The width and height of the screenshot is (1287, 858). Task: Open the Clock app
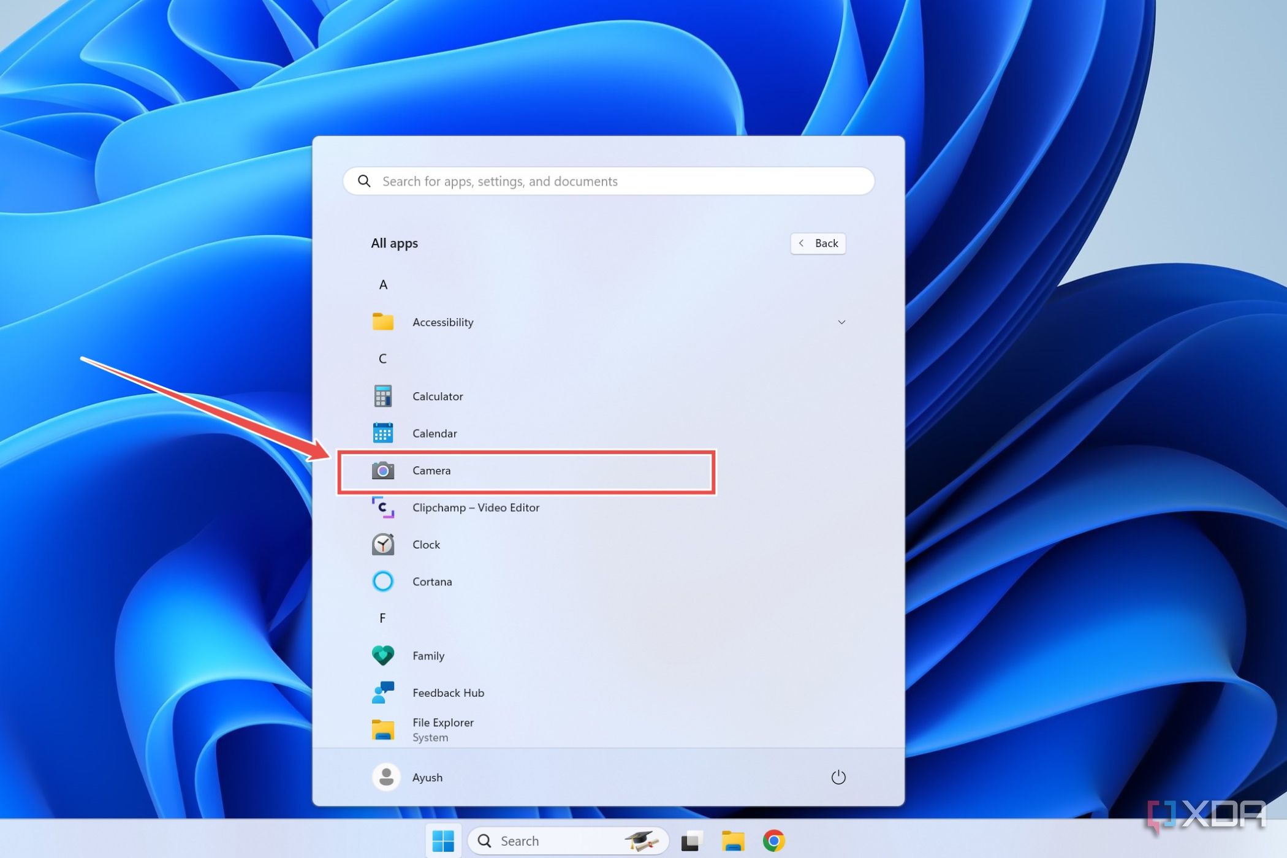point(425,544)
